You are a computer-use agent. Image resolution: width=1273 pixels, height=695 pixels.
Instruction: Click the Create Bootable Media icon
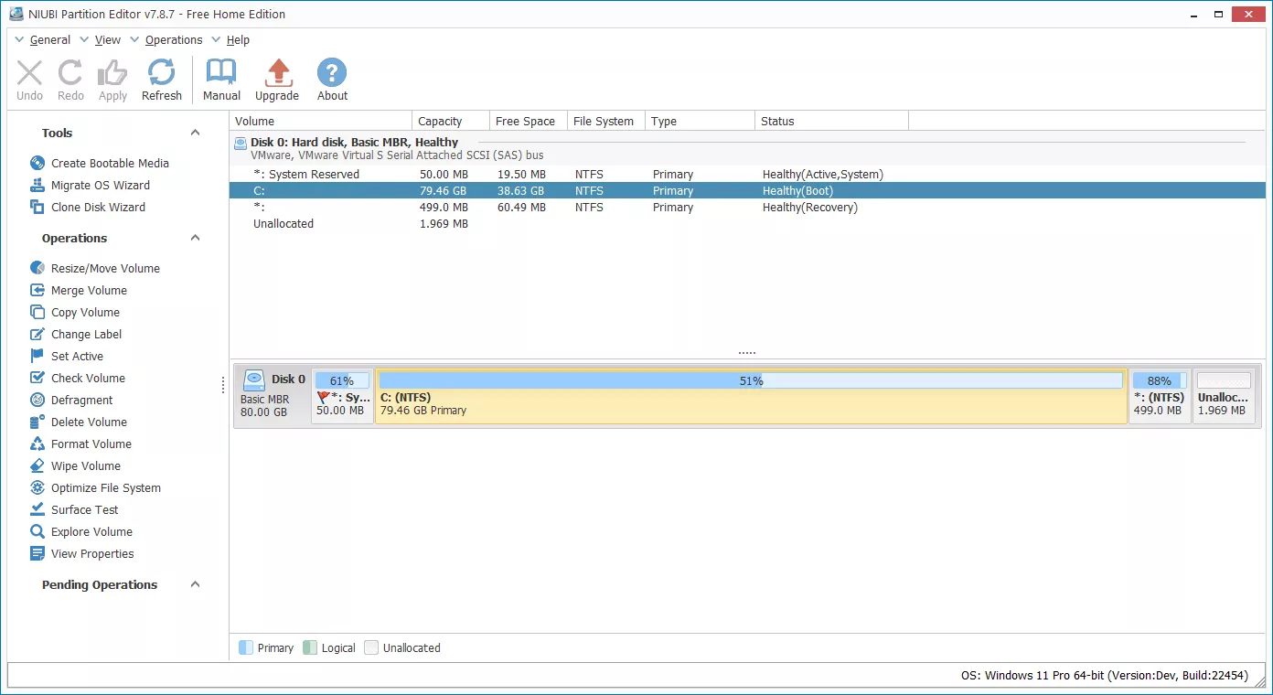pos(37,163)
